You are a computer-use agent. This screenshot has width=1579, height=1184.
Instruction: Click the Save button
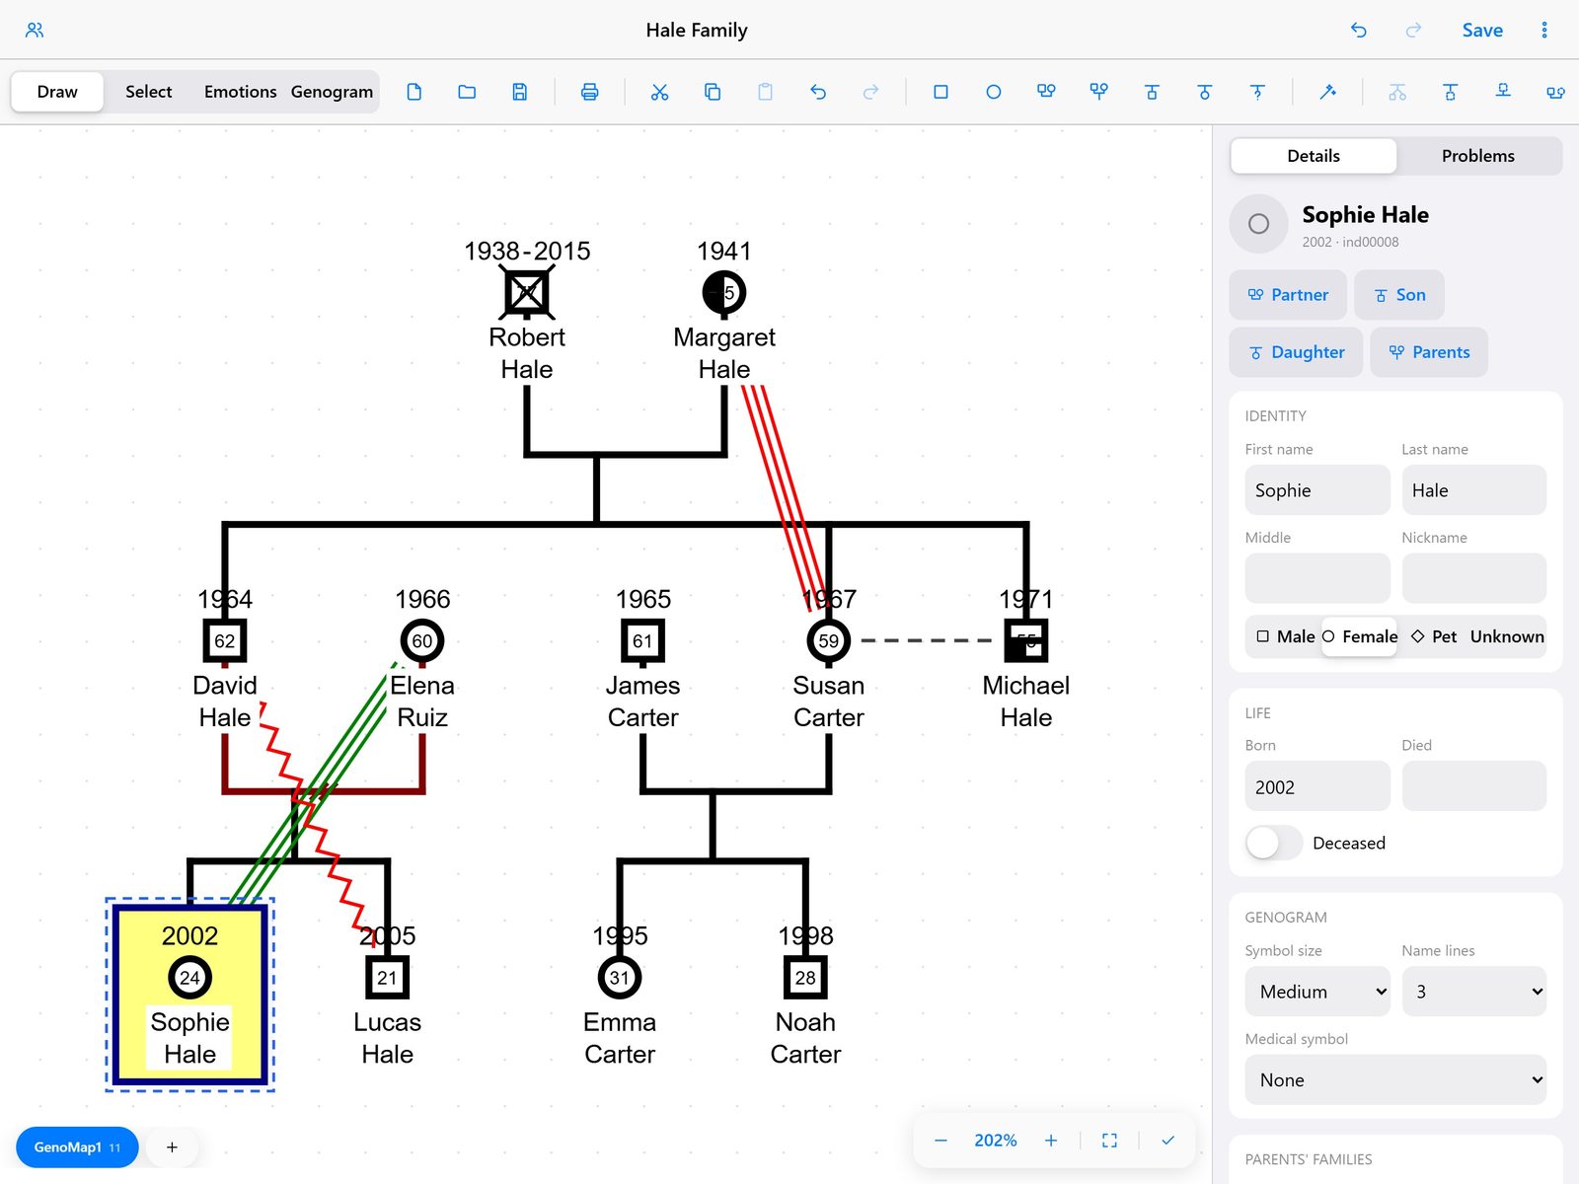click(x=1482, y=30)
